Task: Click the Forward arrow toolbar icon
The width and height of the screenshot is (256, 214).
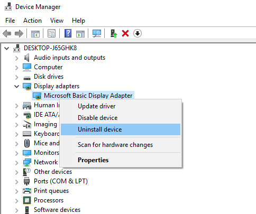Action: click(x=19, y=33)
